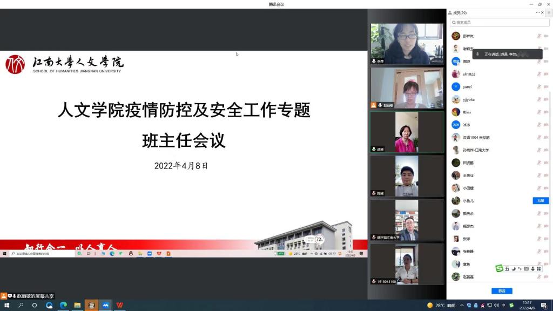Toggle microphone icon for member yanzi

[539, 87]
